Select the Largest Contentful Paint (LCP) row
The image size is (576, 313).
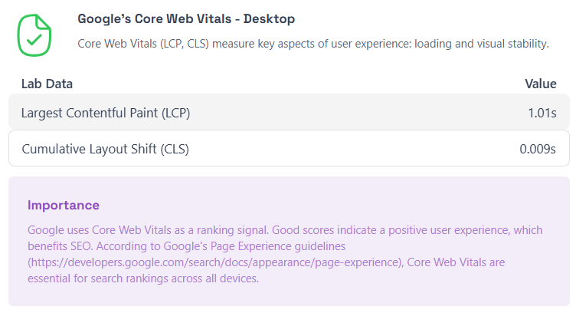pyautogui.click(x=289, y=112)
